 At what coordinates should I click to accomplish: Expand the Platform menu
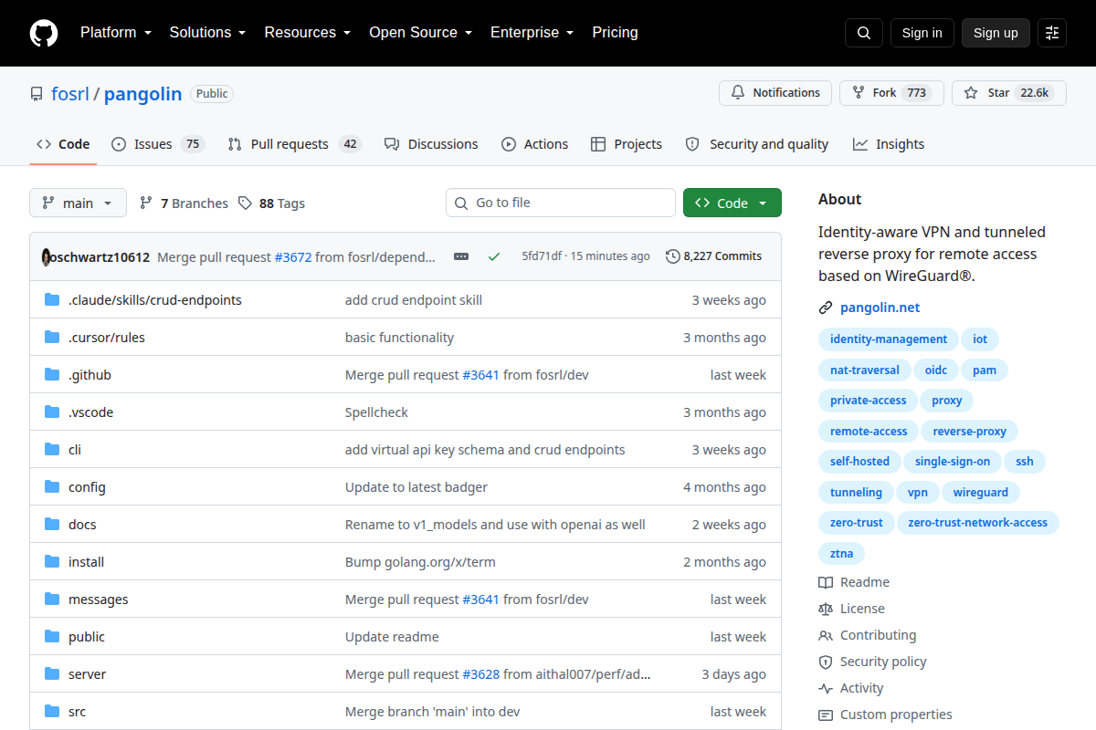pos(115,33)
